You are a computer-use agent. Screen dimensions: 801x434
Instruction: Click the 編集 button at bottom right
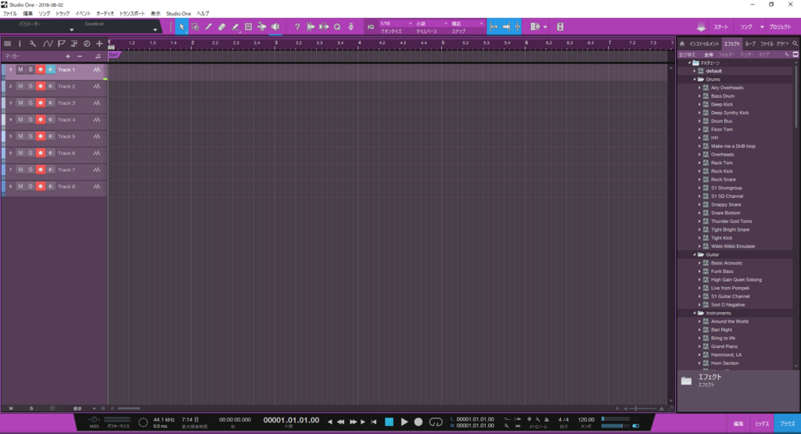coord(738,424)
